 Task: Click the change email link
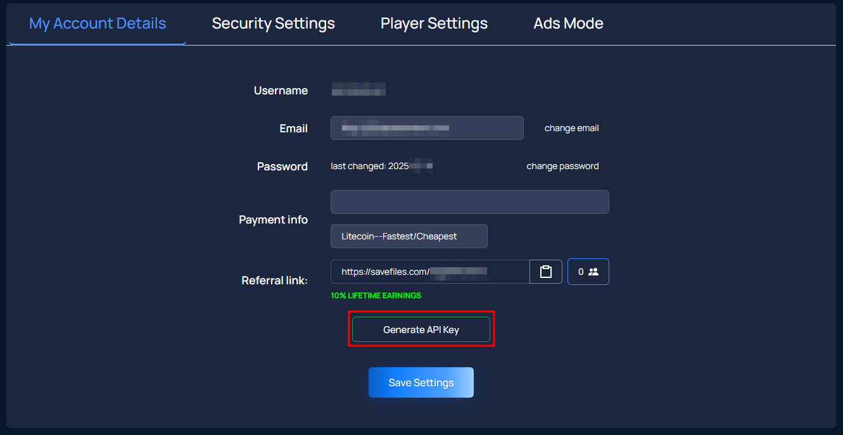click(571, 128)
